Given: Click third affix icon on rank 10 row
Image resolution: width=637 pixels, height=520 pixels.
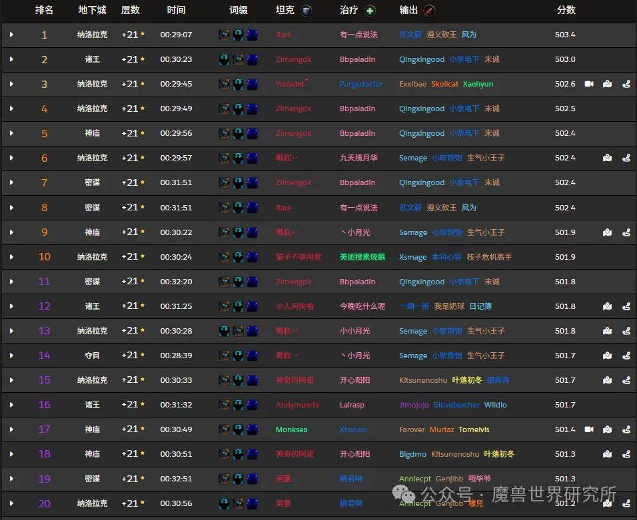Looking at the screenshot, I should 253,257.
